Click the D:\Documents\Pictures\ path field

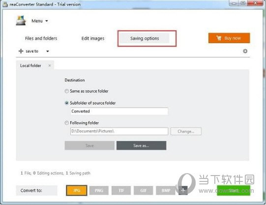point(119,131)
